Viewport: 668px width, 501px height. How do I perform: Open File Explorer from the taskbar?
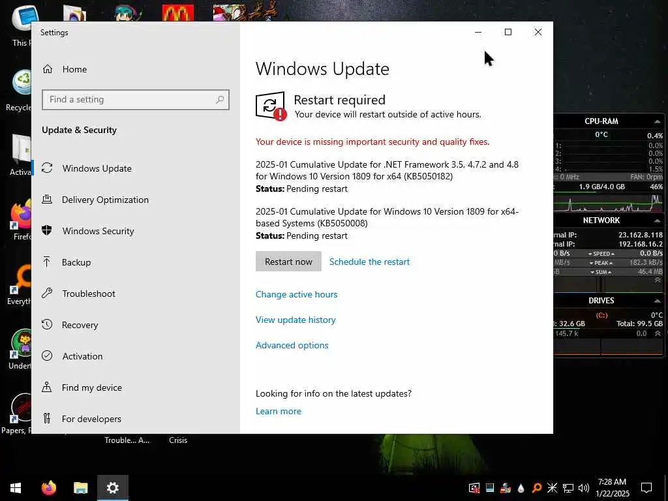(x=80, y=488)
